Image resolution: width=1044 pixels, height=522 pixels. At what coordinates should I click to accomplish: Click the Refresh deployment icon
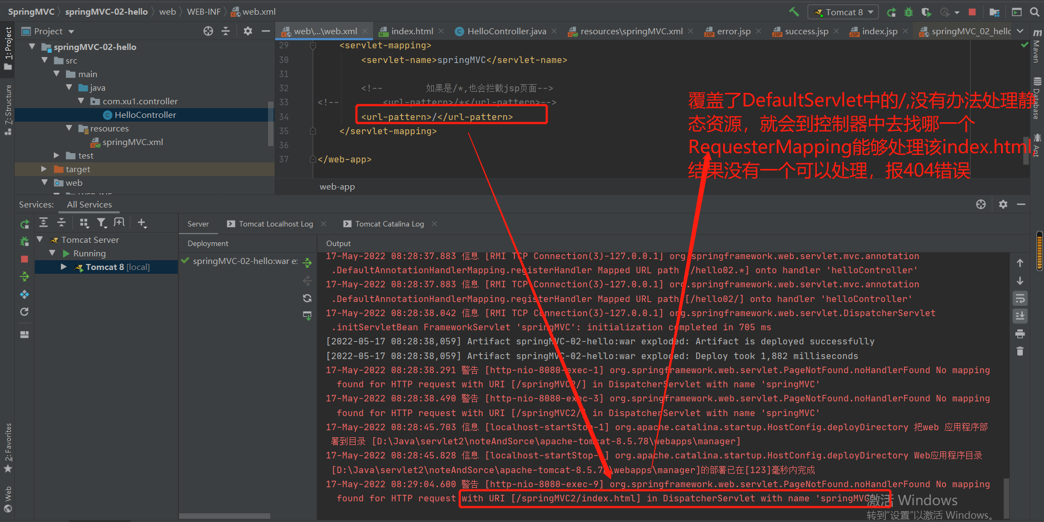click(x=307, y=298)
